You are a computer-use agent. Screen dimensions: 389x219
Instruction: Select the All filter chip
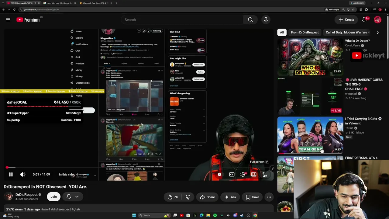[282, 33]
